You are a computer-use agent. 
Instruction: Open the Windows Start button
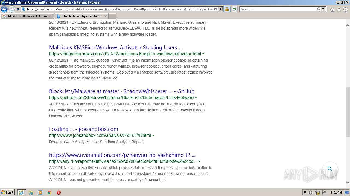coord(8,192)
